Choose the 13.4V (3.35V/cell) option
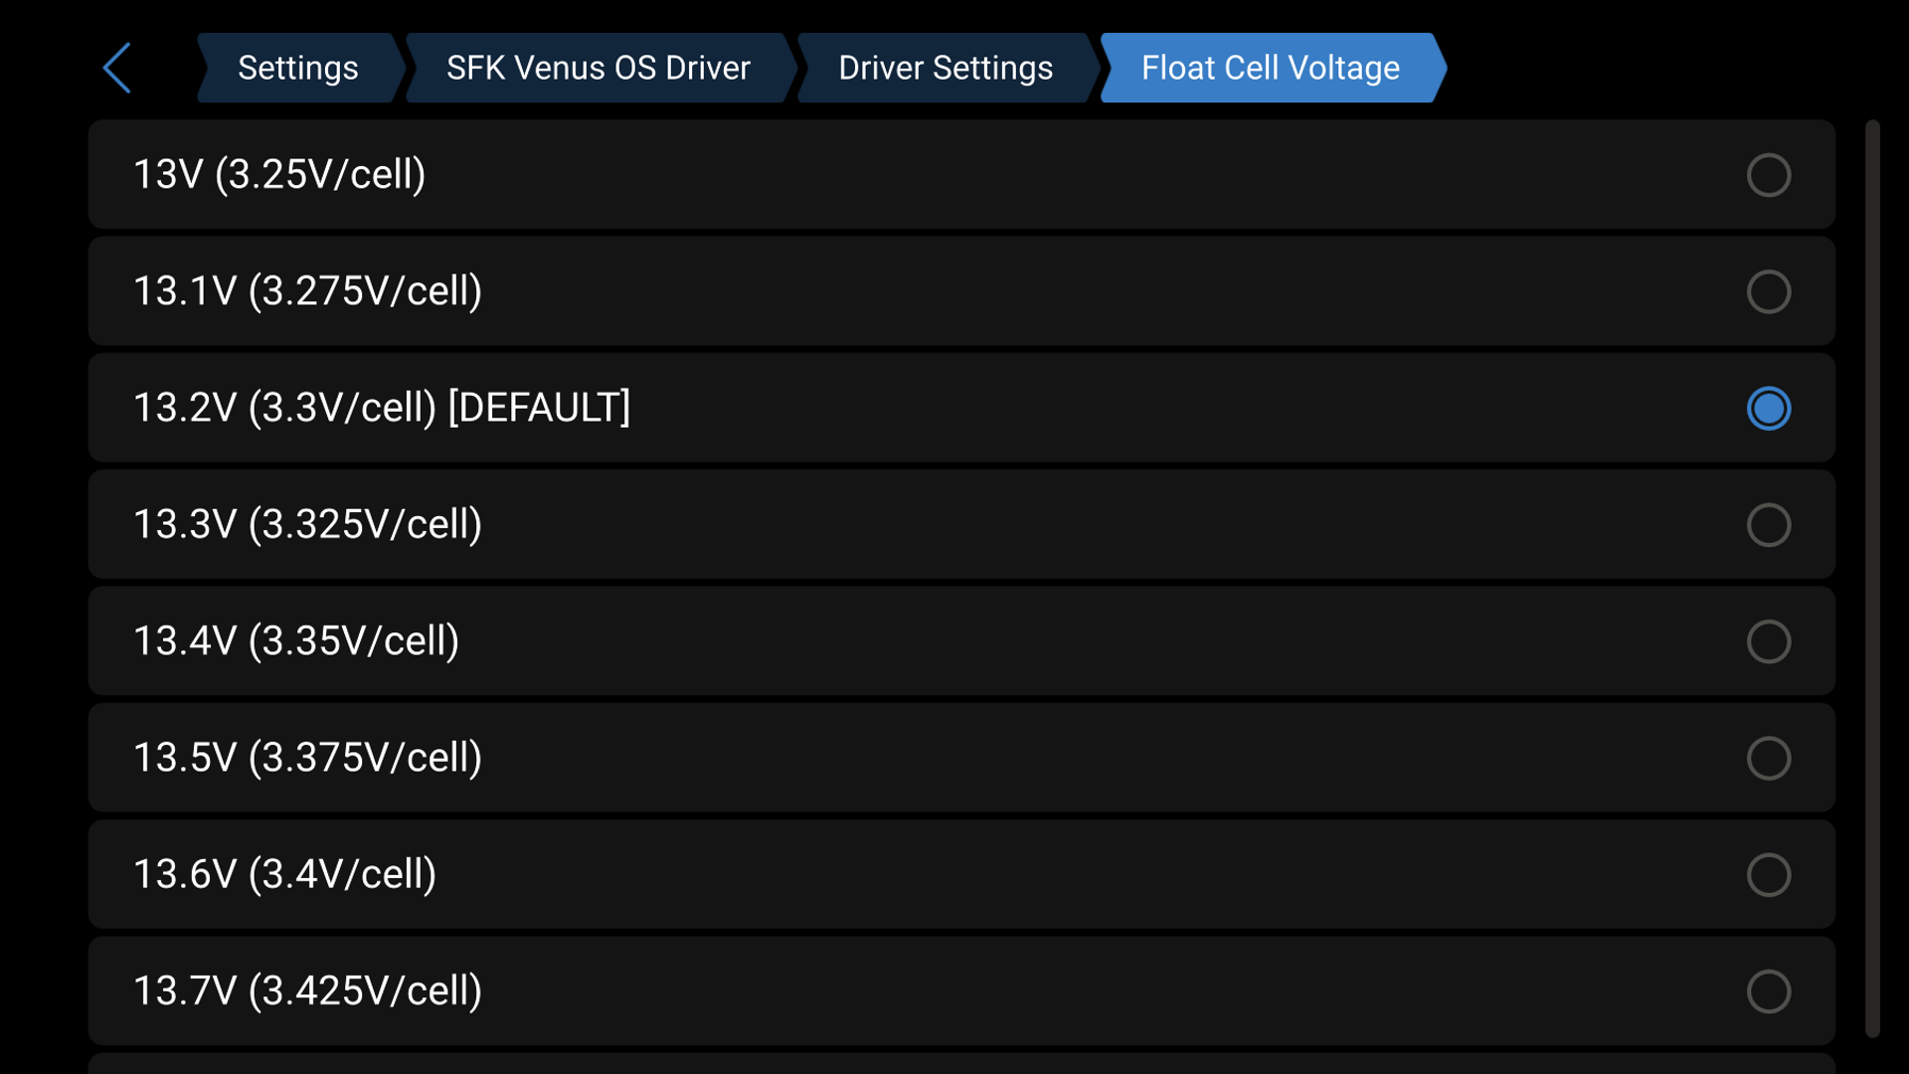Image resolution: width=1909 pixels, height=1074 pixels. (x=1769, y=641)
